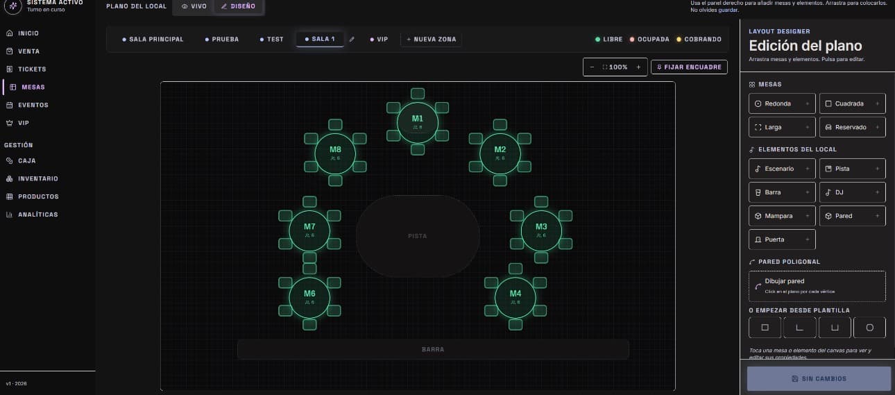
Task: Choose the circular room template
Action: coord(869,328)
